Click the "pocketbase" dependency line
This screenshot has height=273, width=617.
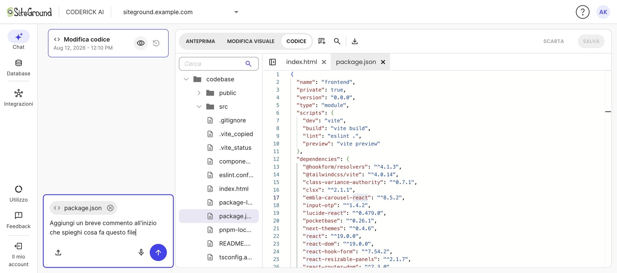pyautogui.click(x=340, y=221)
